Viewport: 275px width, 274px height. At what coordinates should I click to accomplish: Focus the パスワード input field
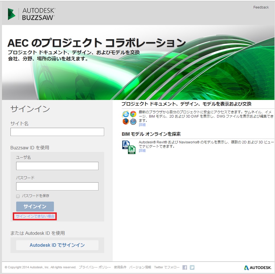click(57, 186)
